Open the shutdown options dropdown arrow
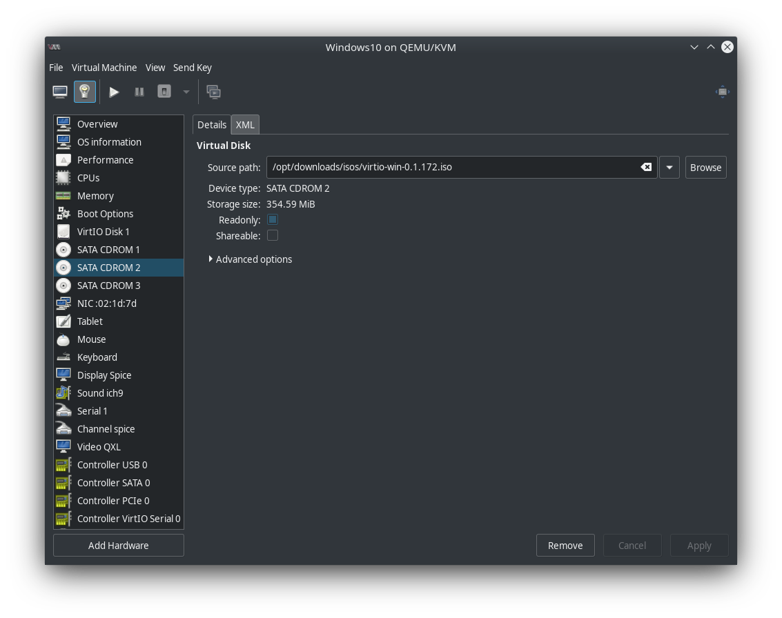The width and height of the screenshot is (782, 618). pyautogui.click(x=186, y=92)
